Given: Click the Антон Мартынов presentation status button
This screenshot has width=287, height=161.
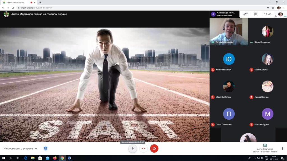Looking at the screenshot, I should tap(265, 148).
